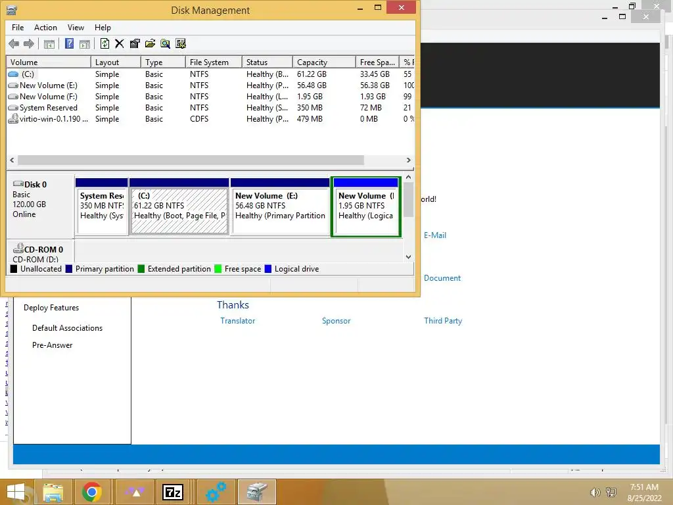Click the Delete (X) toolbar icon
Screen dimensions: 673x505
pyautogui.click(x=120, y=43)
